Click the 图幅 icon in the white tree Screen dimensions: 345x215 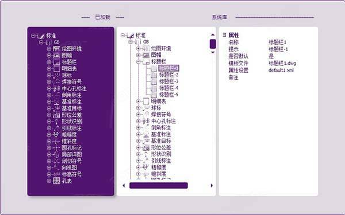tap(146, 55)
